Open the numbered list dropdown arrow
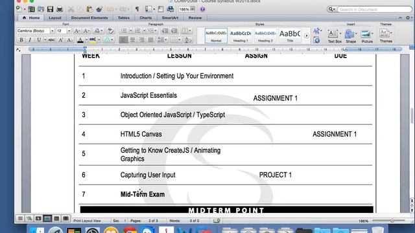Screen dimensions: 415x233 pyautogui.click(x=144, y=31)
